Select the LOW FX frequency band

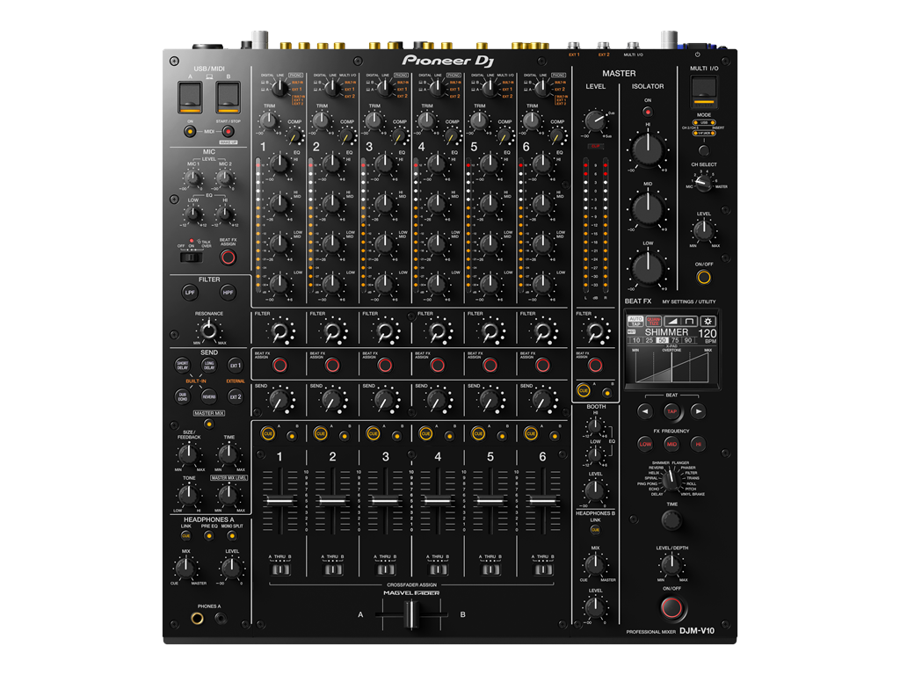(x=646, y=444)
